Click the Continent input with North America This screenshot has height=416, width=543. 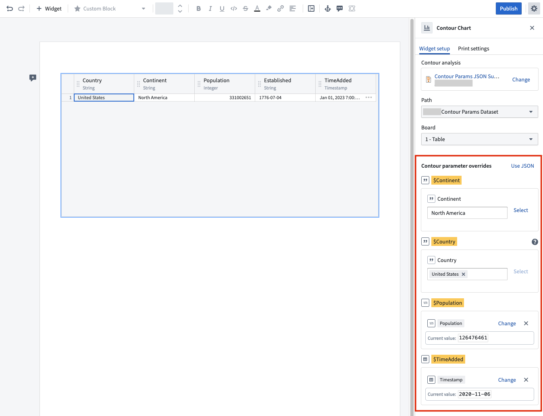467,213
